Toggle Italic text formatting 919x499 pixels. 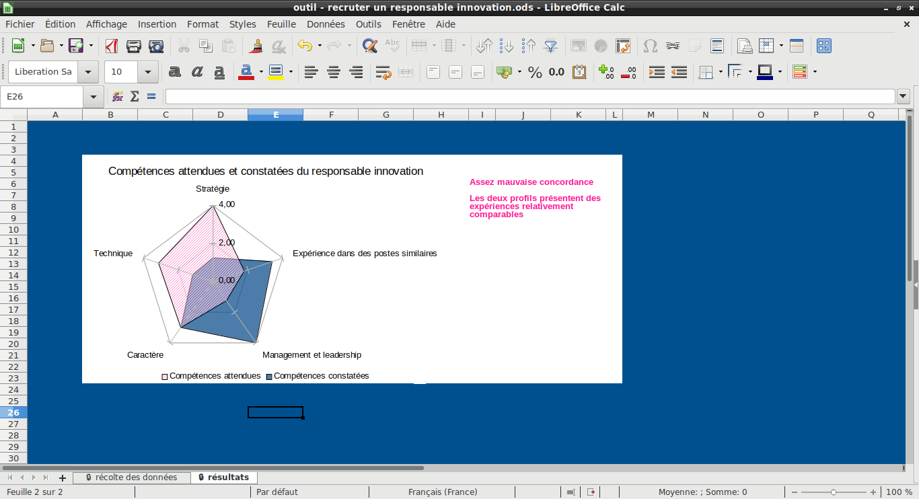pos(197,72)
